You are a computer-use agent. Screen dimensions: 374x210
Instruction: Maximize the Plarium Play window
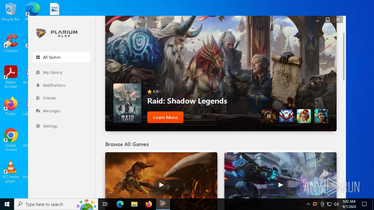pos(328,20)
